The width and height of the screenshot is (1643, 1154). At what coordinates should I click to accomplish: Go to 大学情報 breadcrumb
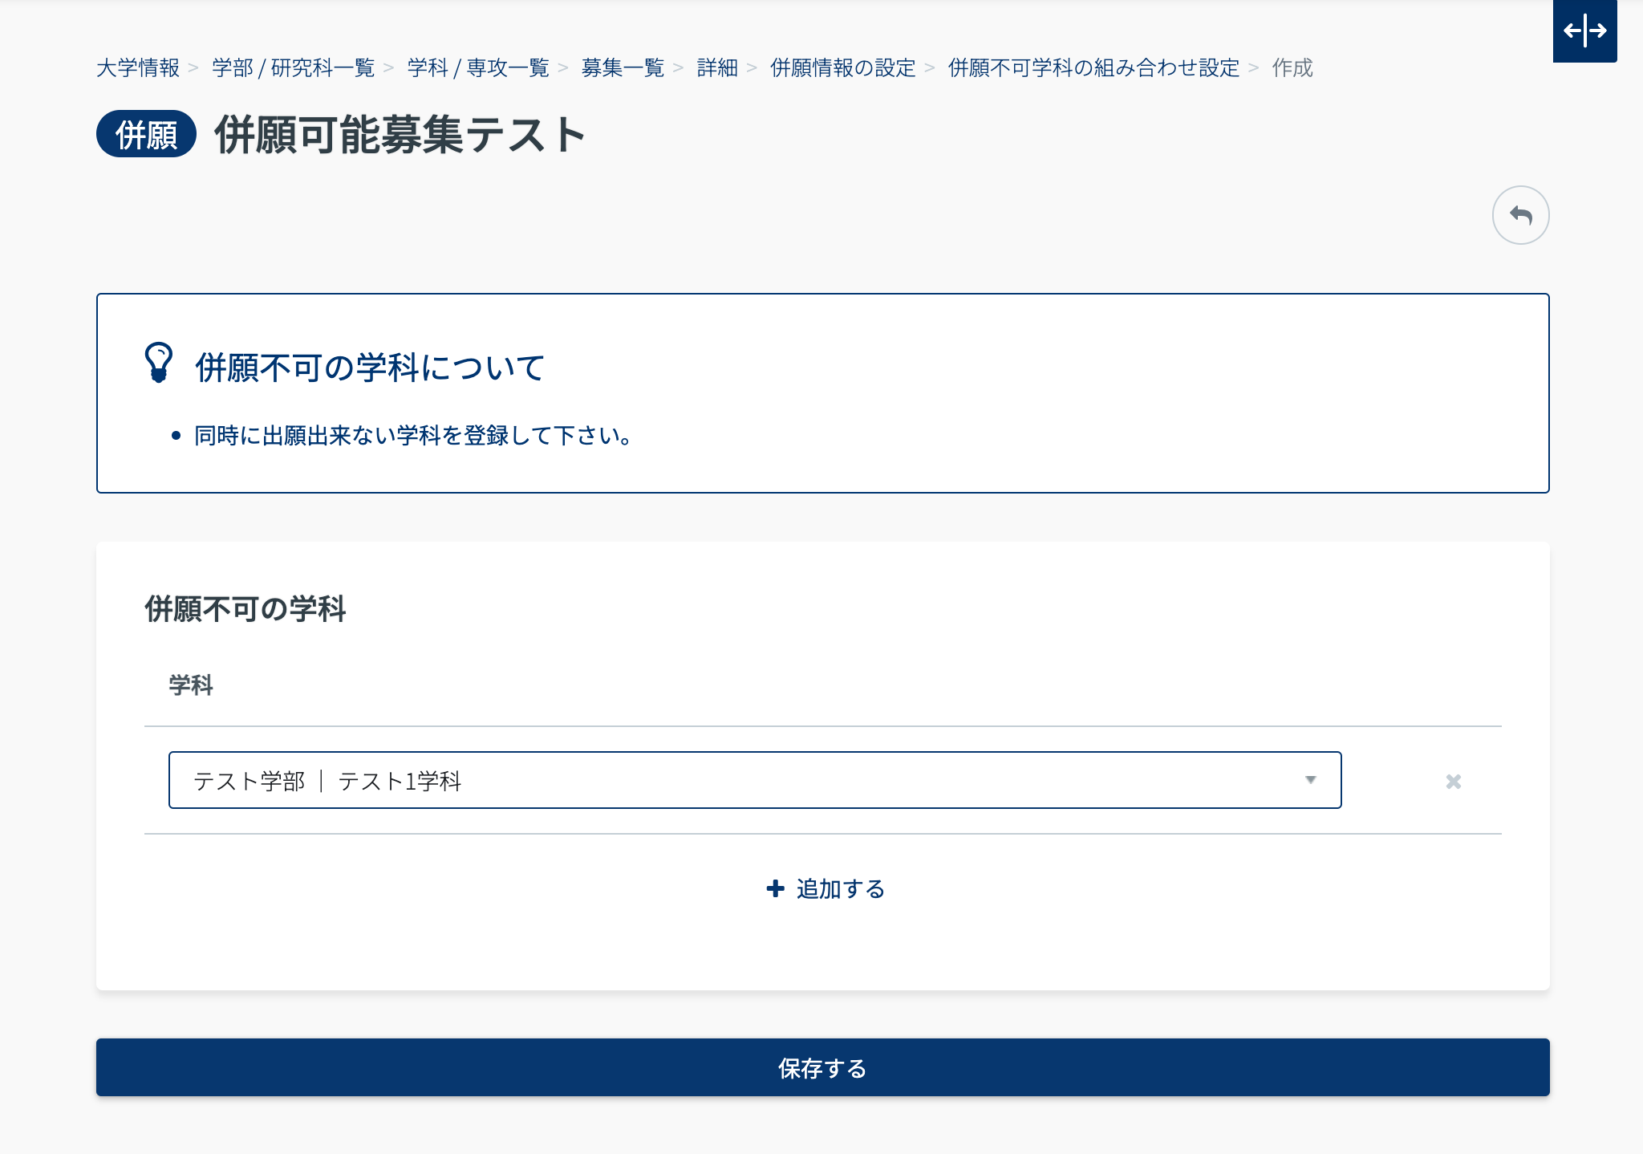[138, 68]
